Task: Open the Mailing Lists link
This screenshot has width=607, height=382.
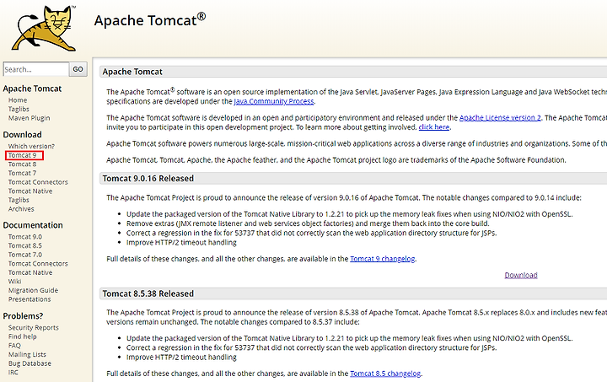Action: [x=27, y=354]
